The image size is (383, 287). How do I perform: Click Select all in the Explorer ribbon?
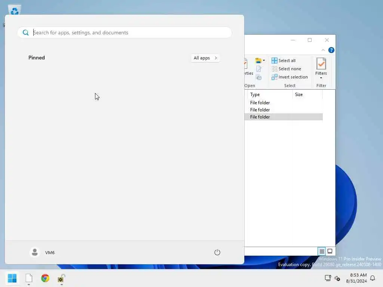284,61
